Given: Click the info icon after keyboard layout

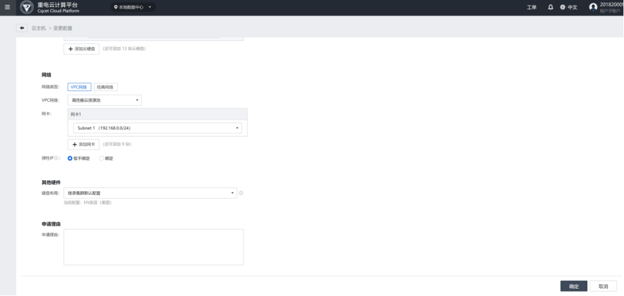Looking at the screenshot, I should [241, 193].
